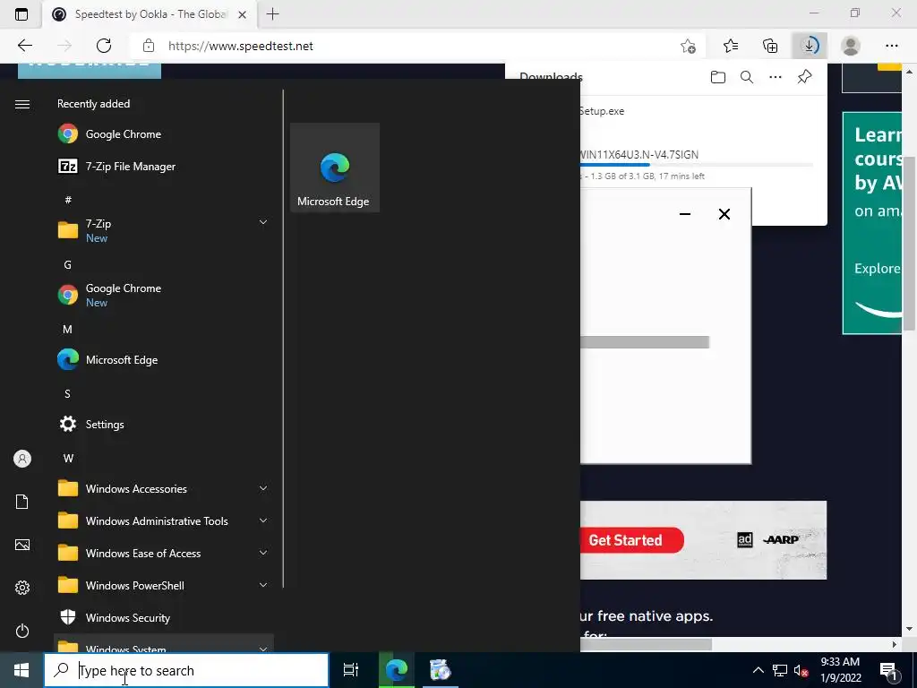Click the Power button in Start
The width and height of the screenshot is (917, 688).
pos(22,631)
